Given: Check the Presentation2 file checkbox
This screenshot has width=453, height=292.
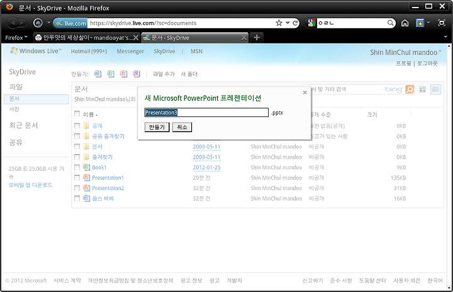Looking at the screenshot, I should pyautogui.click(x=77, y=188).
